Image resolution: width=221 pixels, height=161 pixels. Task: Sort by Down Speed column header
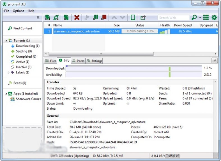183,25
